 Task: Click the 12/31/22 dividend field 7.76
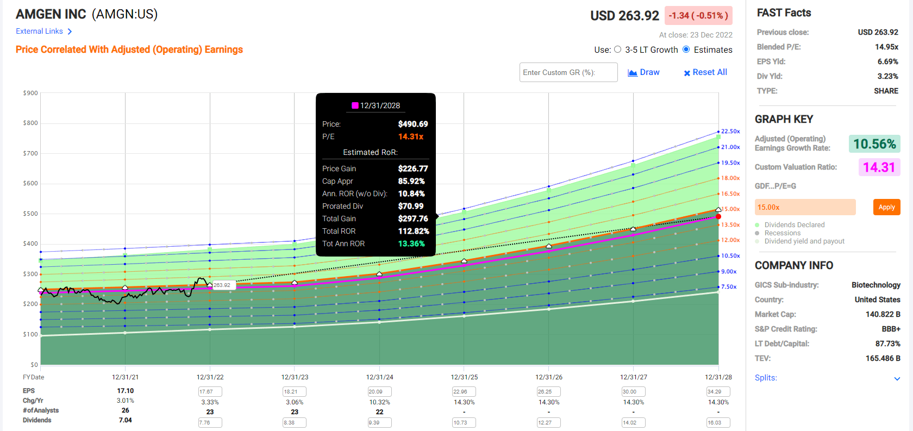tap(210, 422)
